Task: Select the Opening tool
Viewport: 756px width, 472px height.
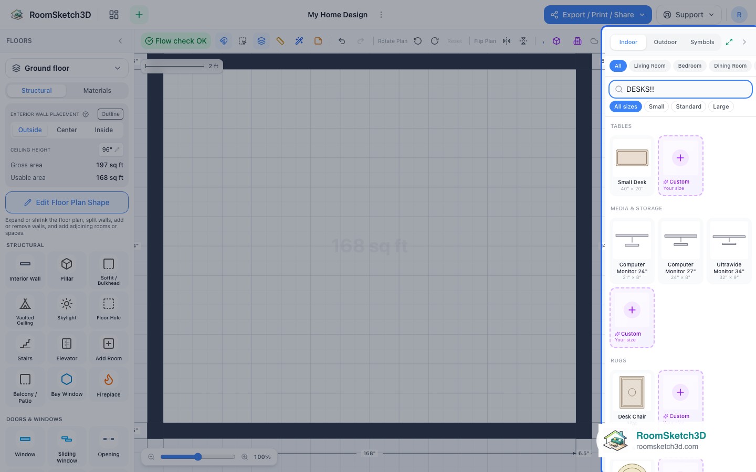Action: point(109,446)
